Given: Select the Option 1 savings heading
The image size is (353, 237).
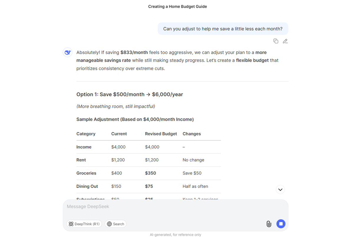Looking at the screenshot, I should [129, 94].
